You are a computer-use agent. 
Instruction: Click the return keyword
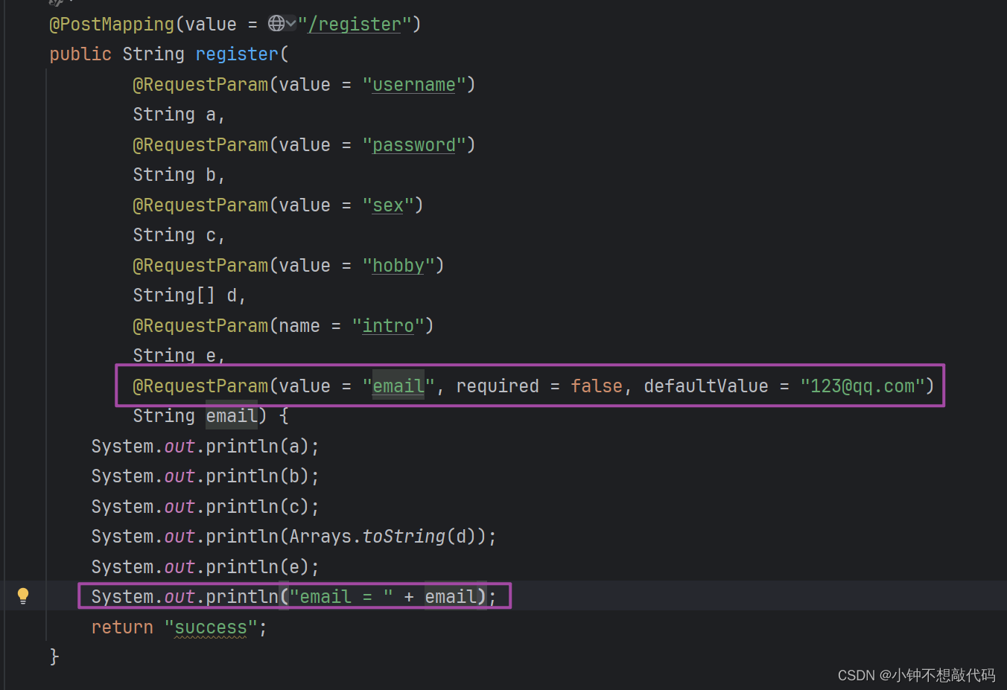pos(122,627)
